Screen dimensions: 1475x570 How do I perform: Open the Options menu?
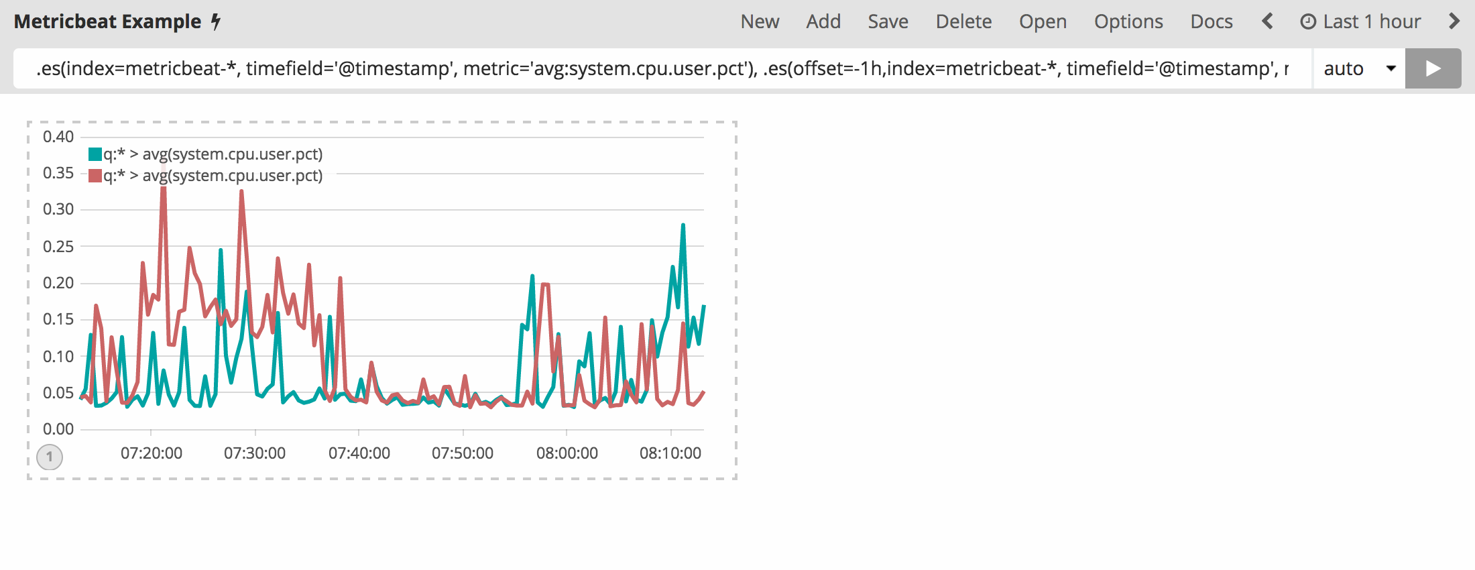click(1128, 21)
